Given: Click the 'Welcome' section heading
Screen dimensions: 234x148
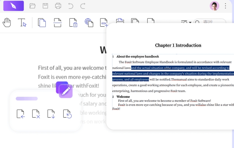Looking at the screenshot, I should click(123, 97).
